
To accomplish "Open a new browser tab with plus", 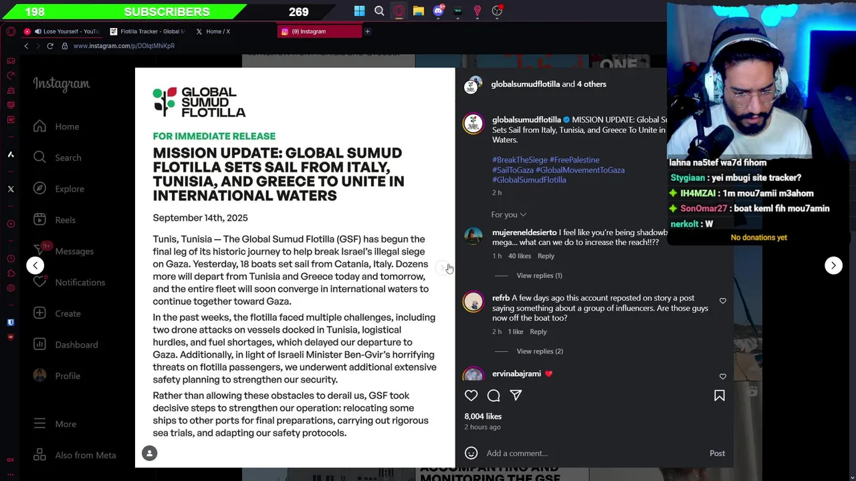I will [367, 31].
